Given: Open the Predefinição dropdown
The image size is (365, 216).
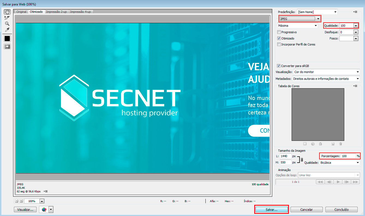Looking at the screenshot, I should [317, 12].
